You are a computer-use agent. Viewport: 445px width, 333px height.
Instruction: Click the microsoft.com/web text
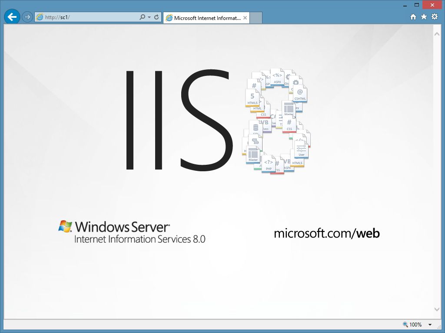pos(327,233)
